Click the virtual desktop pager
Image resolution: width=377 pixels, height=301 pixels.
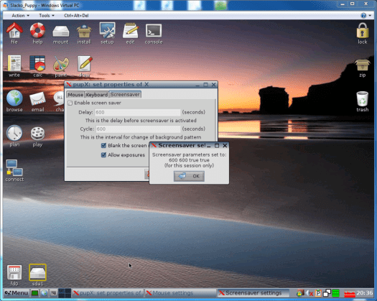(65, 293)
